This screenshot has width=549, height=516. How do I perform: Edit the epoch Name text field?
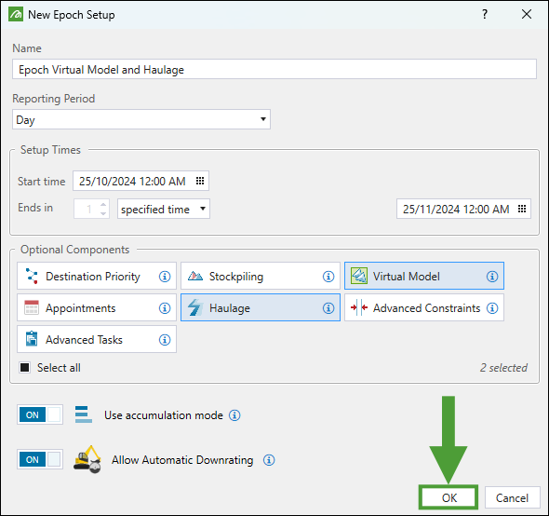[274, 70]
